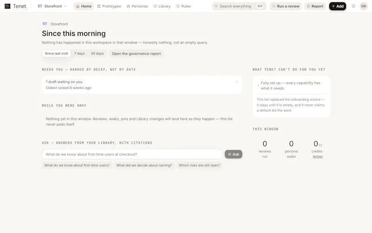The height and width of the screenshot is (233, 372).
Task: Open the DA user avatar menu
Action: (364, 6)
